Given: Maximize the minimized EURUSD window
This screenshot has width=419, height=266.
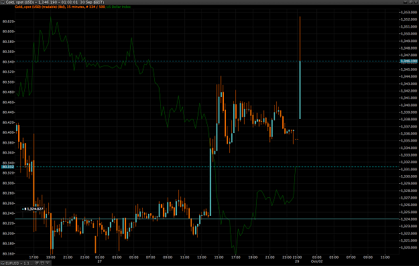Looking at the screenshot, I should click(x=42, y=263).
